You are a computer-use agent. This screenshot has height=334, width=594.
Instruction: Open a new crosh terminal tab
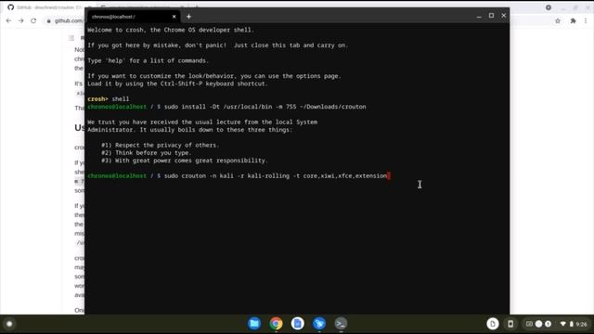pyautogui.click(x=188, y=17)
